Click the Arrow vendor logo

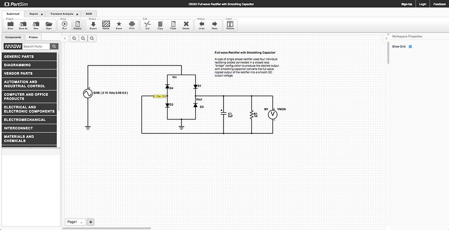pyautogui.click(x=13, y=46)
